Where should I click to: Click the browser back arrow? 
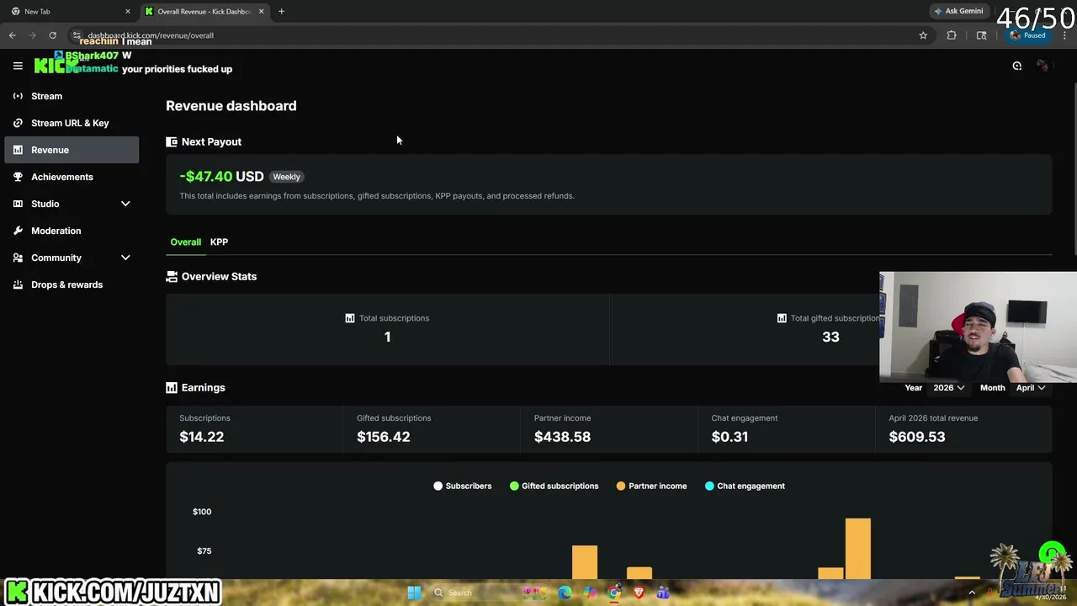12,35
